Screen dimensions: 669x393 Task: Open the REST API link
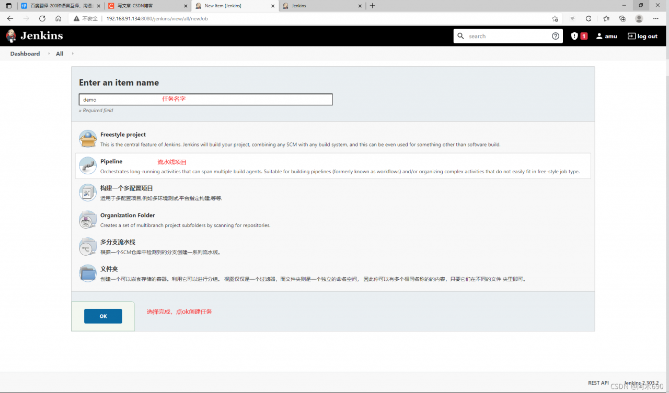598,383
